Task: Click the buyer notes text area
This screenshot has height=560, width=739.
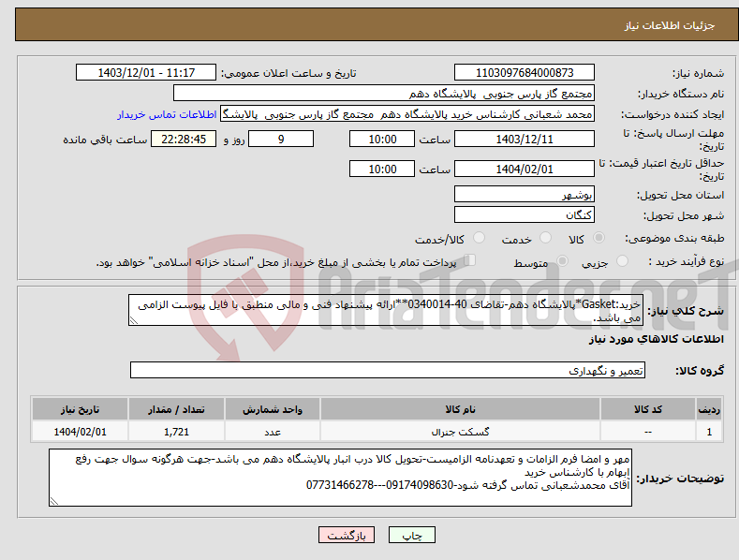Action: (340, 478)
